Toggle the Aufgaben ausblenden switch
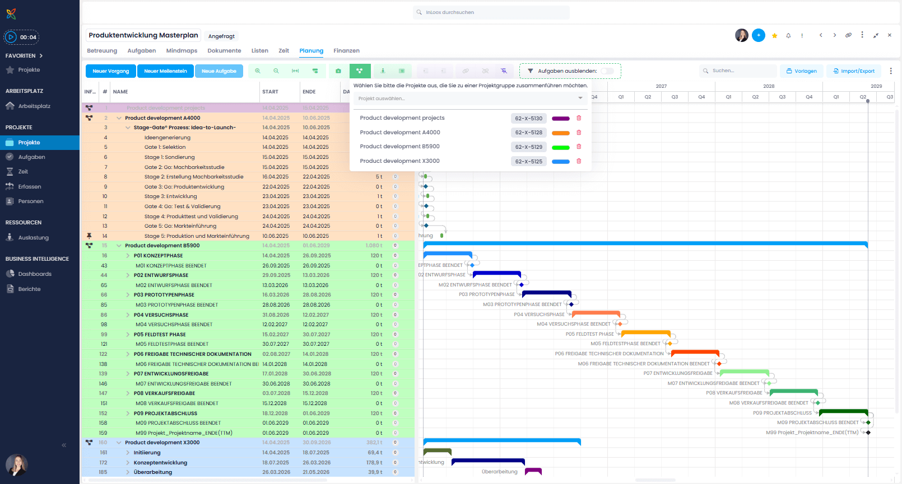The width and height of the screenshot is (902, 484). (x=607, y=71)
